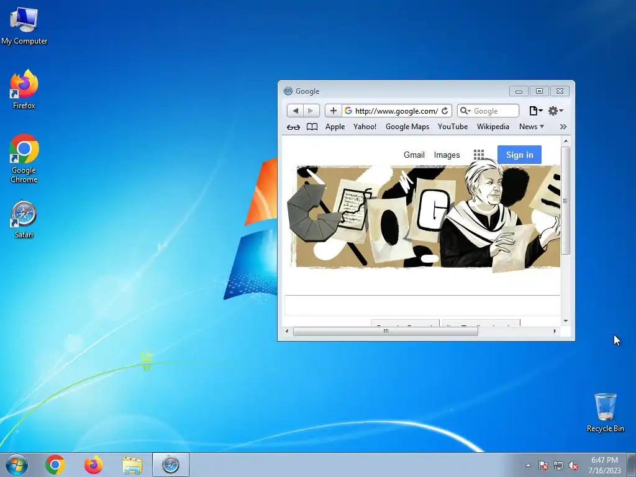This screenshot has width=636, height=477.
Task: Click the Safari taskbar button
Action: click(171, 465)
